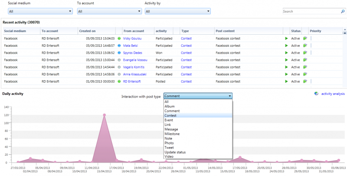Click grey status dot beside Vagelis Komitis
This screenshot has width=347, height=176.
tap(119, 67)
